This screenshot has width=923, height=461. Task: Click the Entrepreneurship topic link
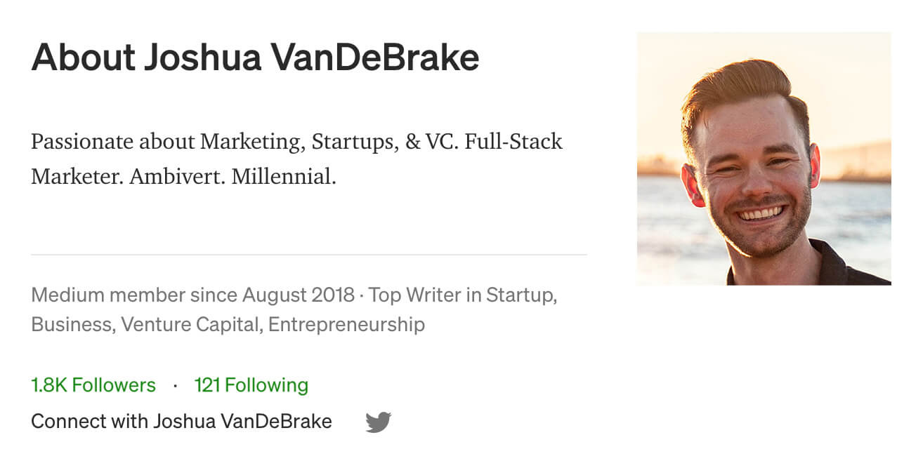coord(346,325)
